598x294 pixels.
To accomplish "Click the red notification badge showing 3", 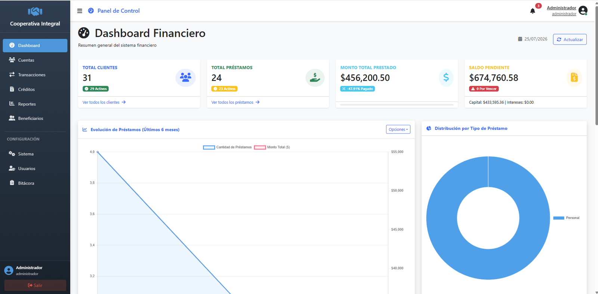I will click(x=538, y=6).
